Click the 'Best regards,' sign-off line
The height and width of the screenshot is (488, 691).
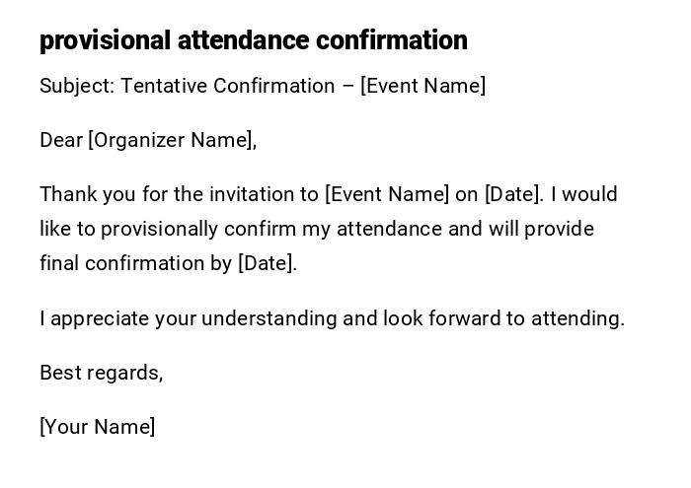click(101, 373)
